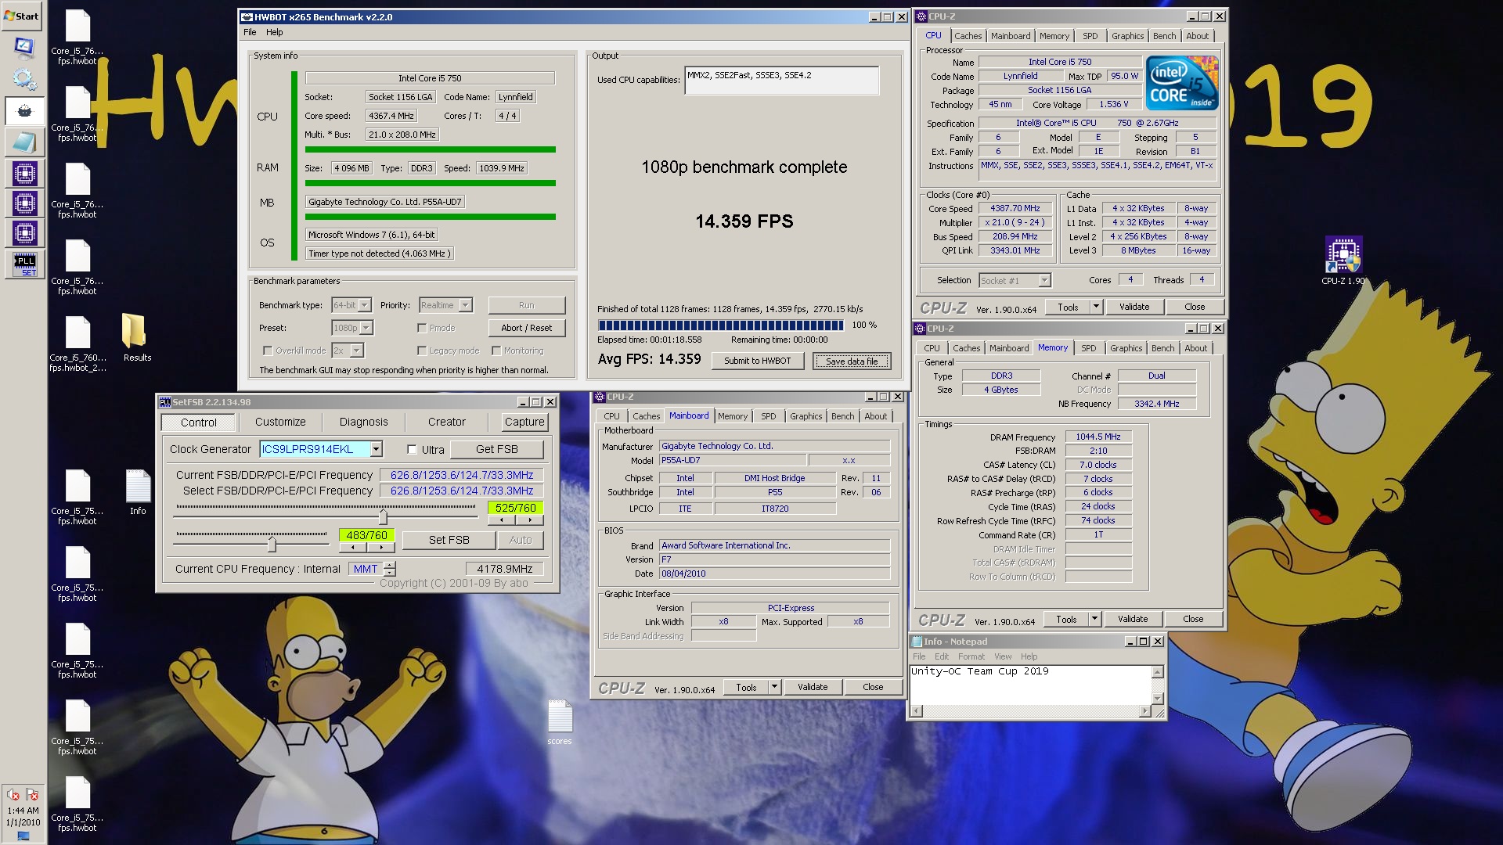
Task: Click the Get FSB button
Action: 496,449
